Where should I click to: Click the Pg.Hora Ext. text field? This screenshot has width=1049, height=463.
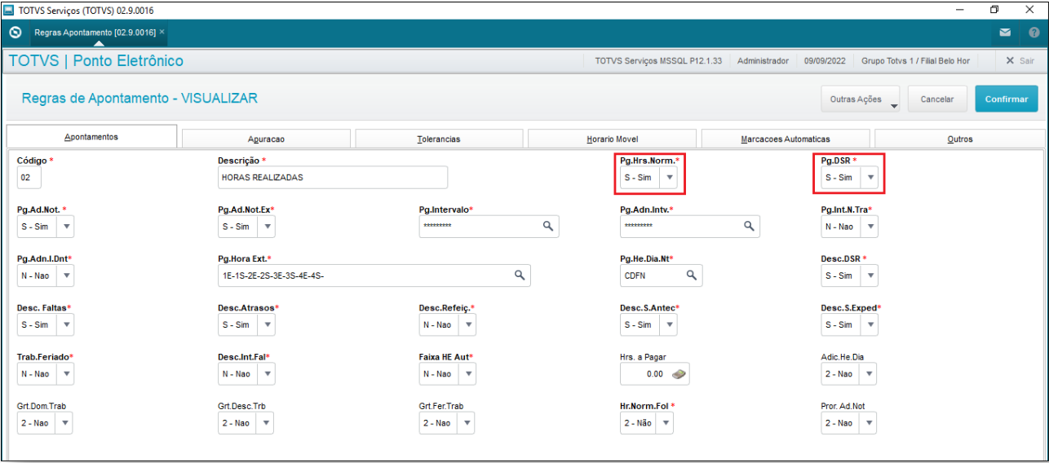(x=374, y=276)
